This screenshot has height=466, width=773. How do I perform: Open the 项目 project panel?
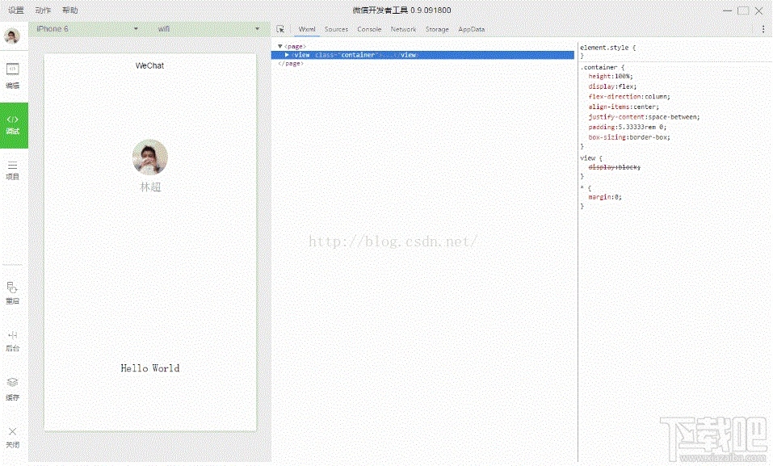(x=13, y=170)
